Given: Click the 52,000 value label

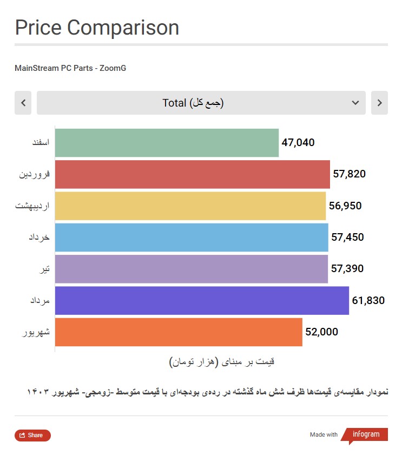Looking at the screenshot, I should [321, 332].
